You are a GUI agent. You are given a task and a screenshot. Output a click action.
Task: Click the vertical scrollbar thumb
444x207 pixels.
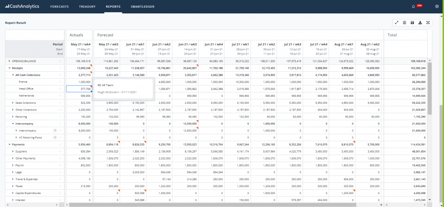click(x=430, y=89)
